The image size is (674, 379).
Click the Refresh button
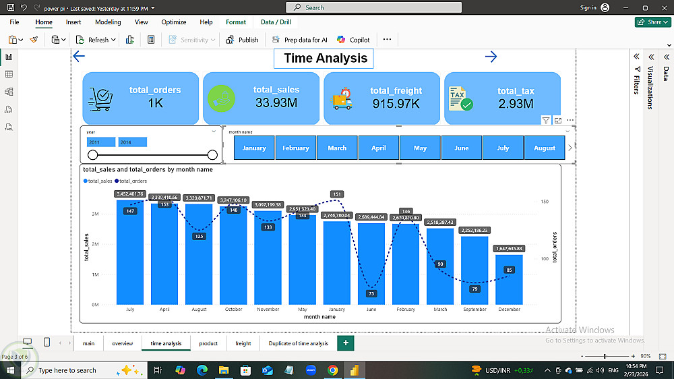tap(92, 40)
